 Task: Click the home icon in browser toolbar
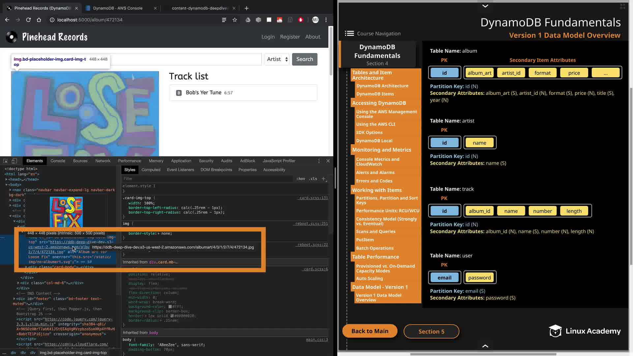point(39,20)
